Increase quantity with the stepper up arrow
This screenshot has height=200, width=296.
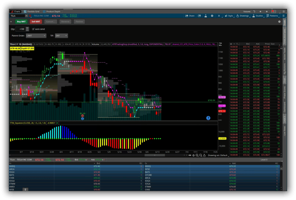27,28
